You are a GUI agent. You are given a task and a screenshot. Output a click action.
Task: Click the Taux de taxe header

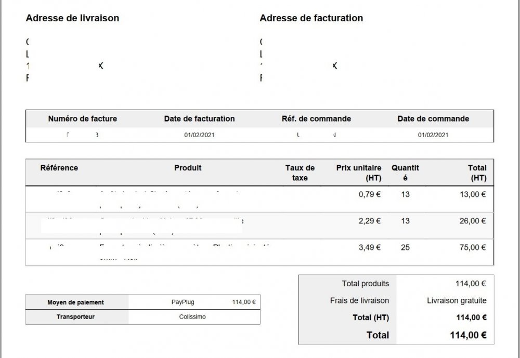coord(300,173)
